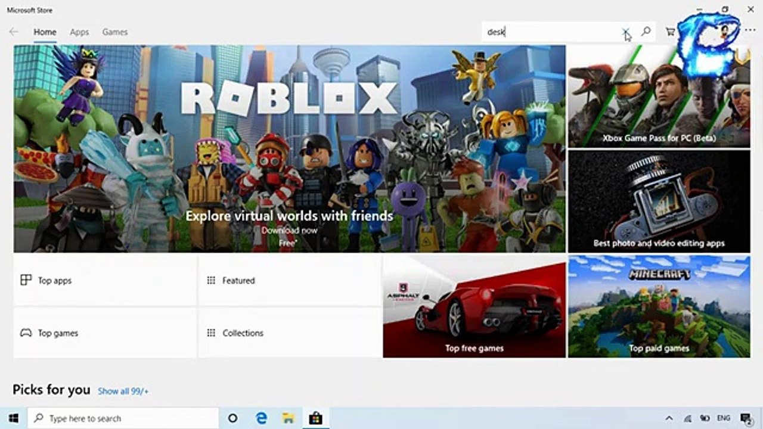Click the Microsoft Store taskbar icon

coord(315,418)
